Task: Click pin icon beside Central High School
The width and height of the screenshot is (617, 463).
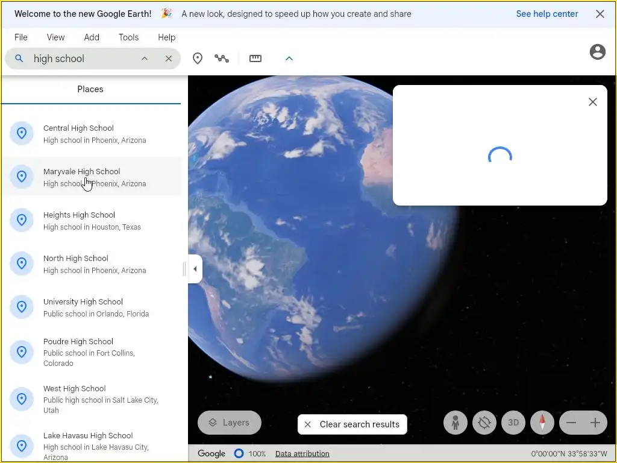Action: pos(22,133)
